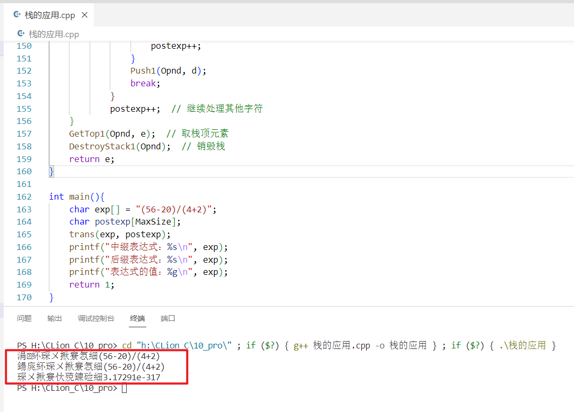Image resolution: width=574 pixels, height=412 pixels.
Task: Click 栈的应用.cpp in the breadcrumb bar
Action: tap(54, 34)
